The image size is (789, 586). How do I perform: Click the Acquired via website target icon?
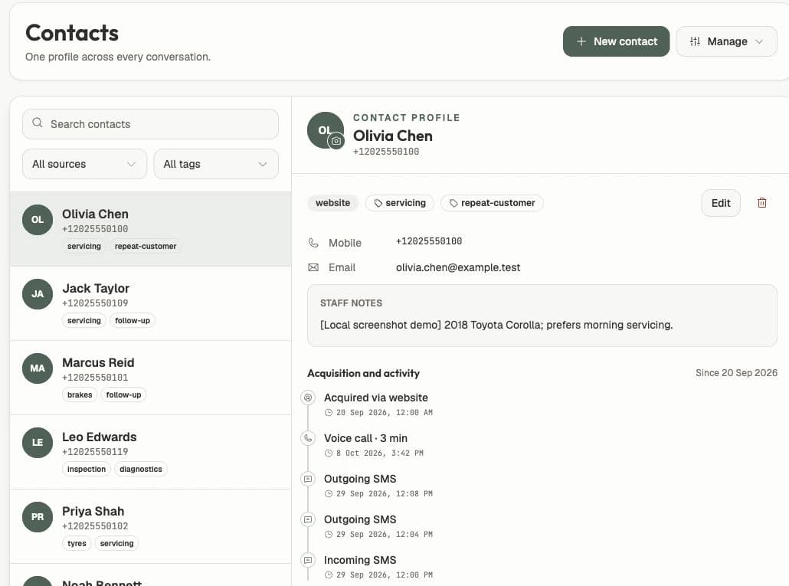point(308,398)
